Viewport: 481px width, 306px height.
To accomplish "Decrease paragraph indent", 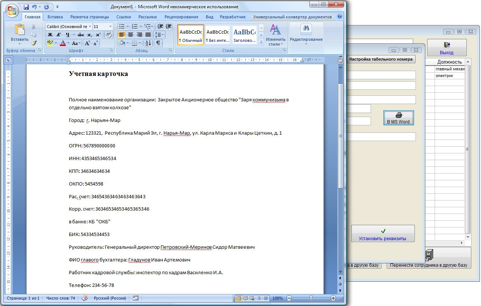I will [x=160, y=26].
